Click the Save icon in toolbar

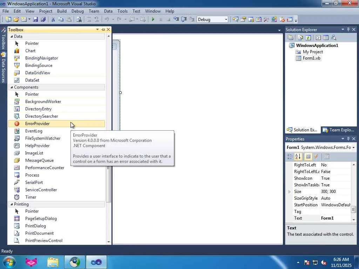click(35, 20)
